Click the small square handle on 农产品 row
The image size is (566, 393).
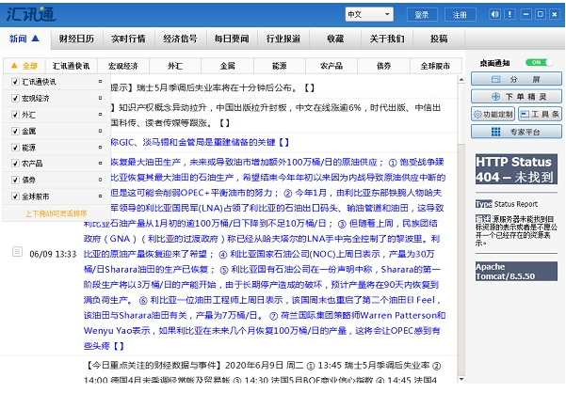pyautogui.click(x=101, y=164)
